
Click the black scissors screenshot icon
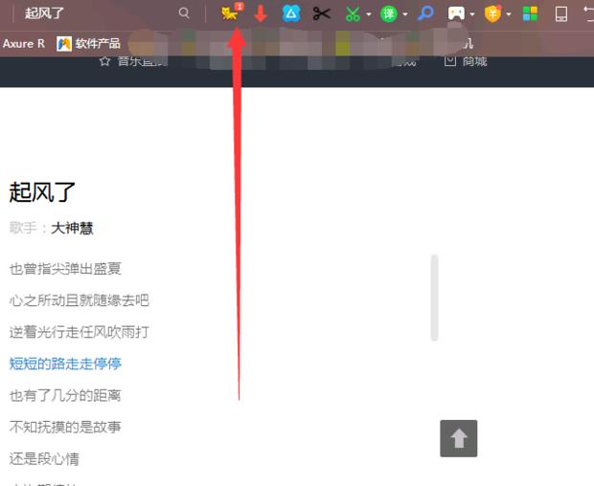322,14
